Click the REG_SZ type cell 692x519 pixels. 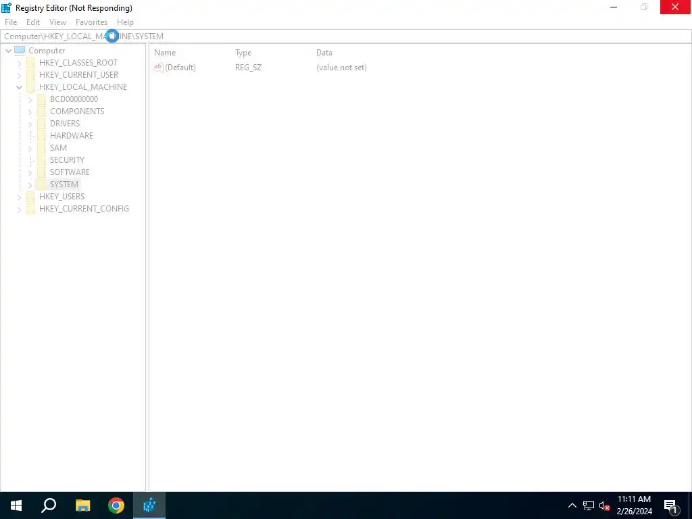coord(249,68)
